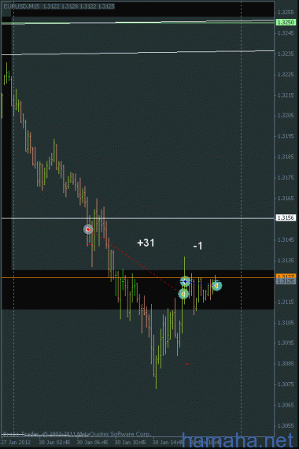This screenshot has height=449, width=299.
Task: Click the blue diamond trade marker
Action: coord(185,281)
